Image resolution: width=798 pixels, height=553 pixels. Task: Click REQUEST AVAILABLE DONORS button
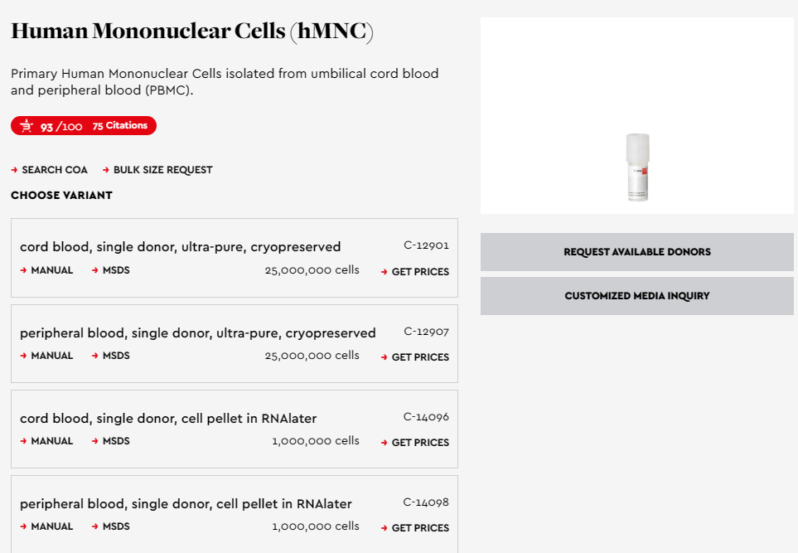637,252
